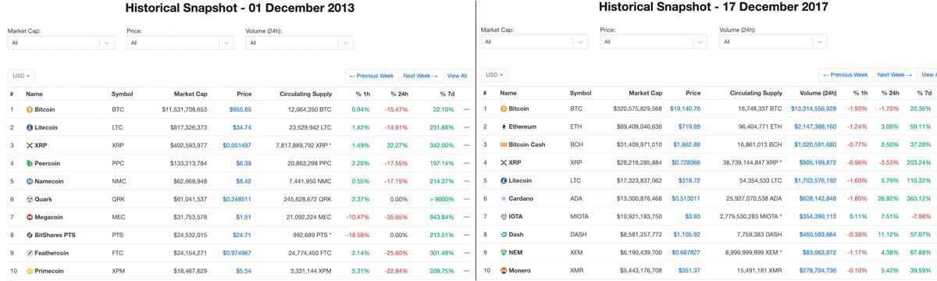This screenshot has height=281, width=937.
Task: Open the USD currency selector on the left
Action: (22, 76)
